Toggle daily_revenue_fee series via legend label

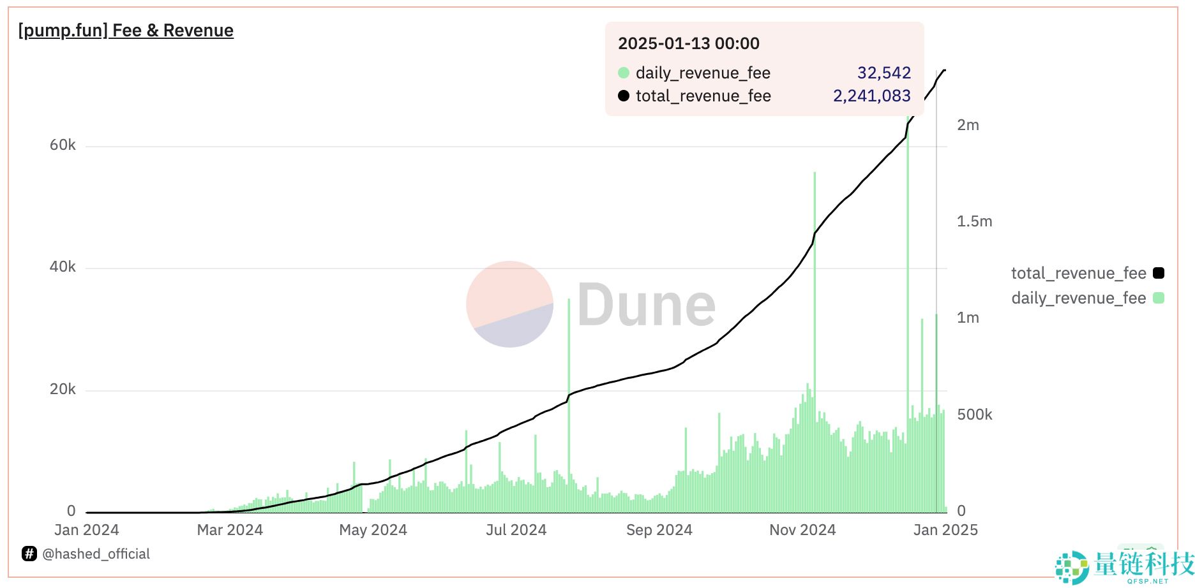1078,298
